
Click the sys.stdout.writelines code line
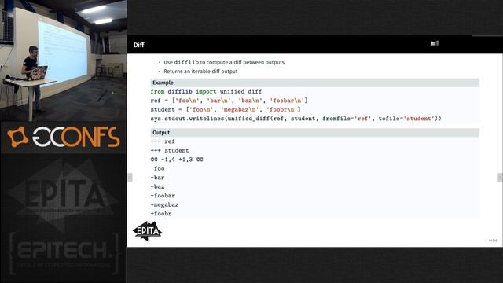(296, 119)
